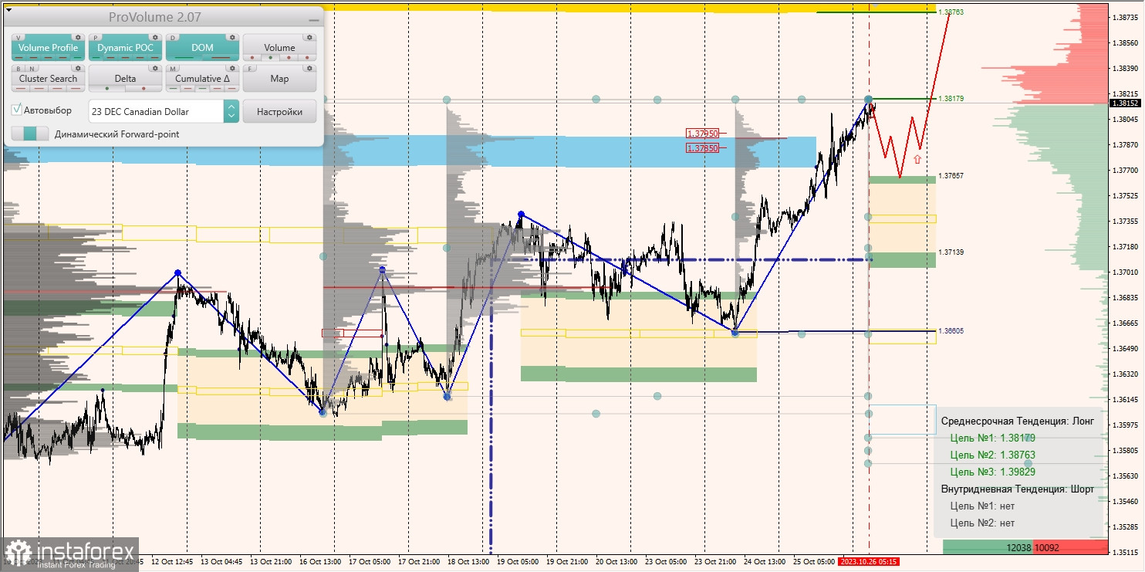Open Cumulative Δ gear settings
Image resolution: width=1145 pixels, height=572 pixels.
pos(232,68)
